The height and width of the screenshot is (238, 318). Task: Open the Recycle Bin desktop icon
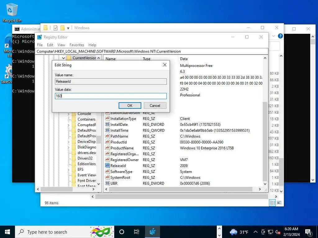(x=12, y=12)
